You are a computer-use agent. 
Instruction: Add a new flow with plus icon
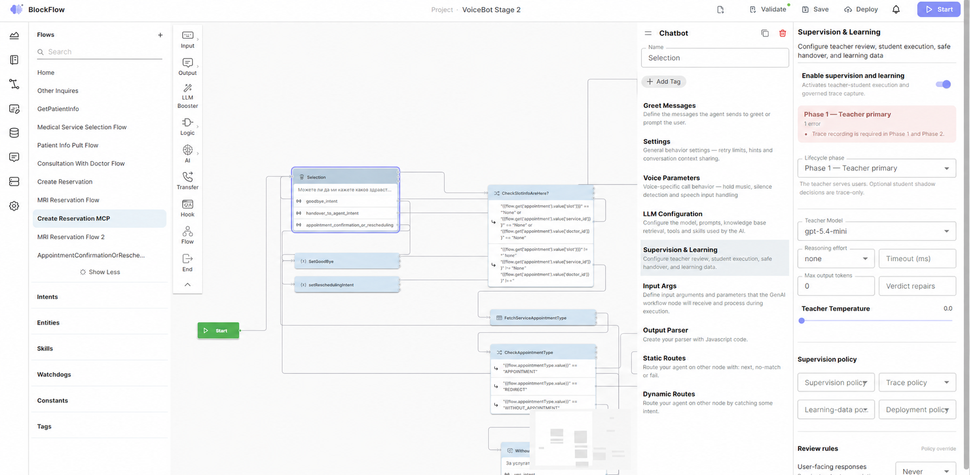point(160,35)
